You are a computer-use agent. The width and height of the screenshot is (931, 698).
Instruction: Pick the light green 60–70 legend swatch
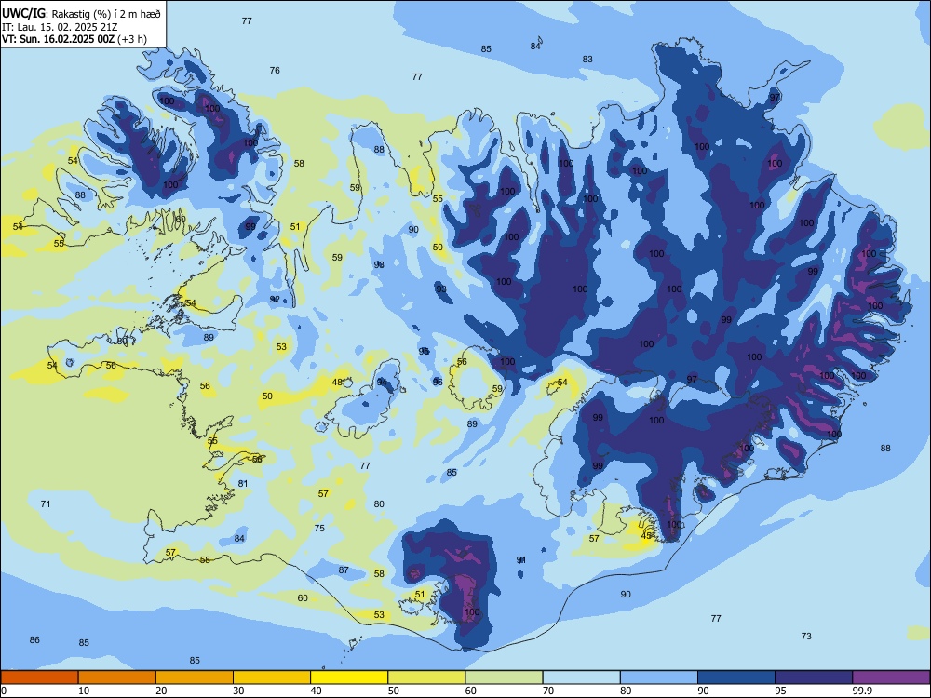[x=504, y=678]
